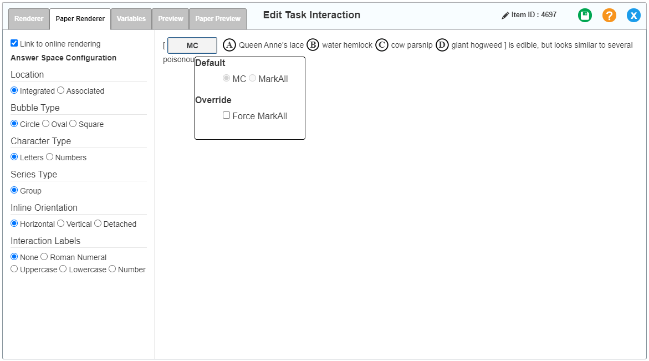Click the Answer Space Configuration heading

(x=63, y=58)
